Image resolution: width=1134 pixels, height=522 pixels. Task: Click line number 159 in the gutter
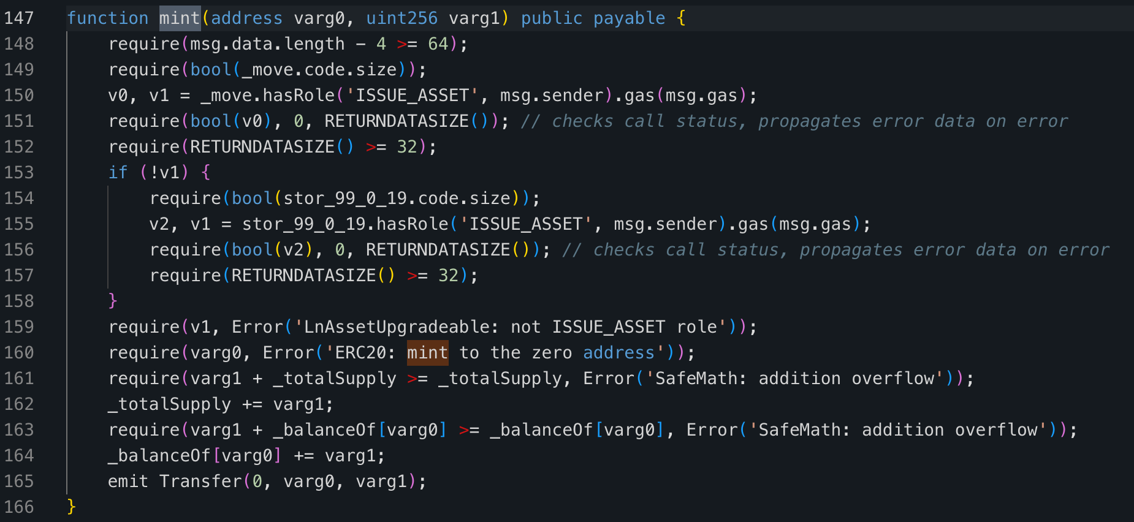[19, 327]
